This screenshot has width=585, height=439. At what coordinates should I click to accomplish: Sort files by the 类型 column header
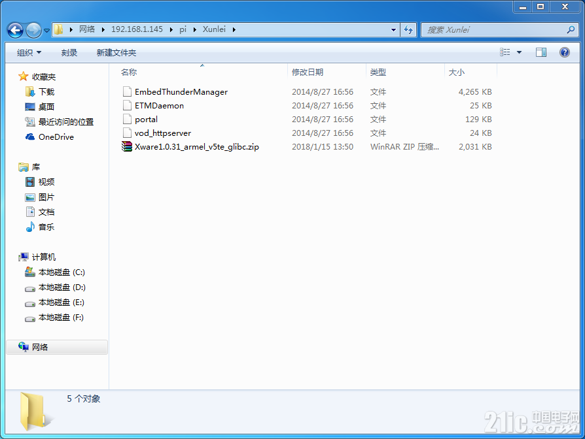point(378,73)
